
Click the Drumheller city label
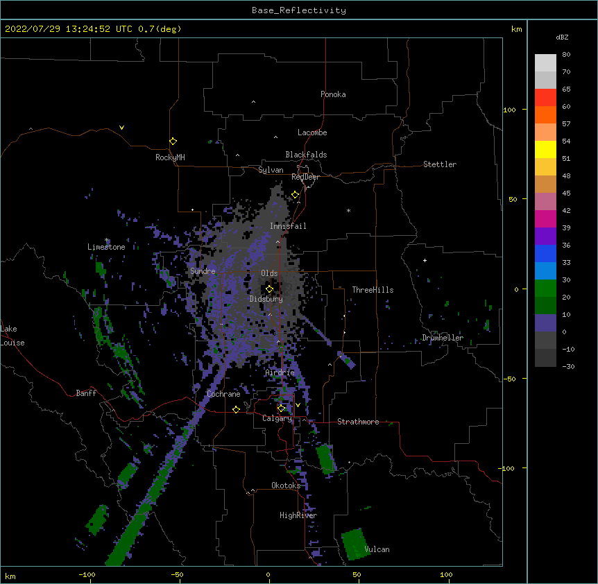coord(443,338)
